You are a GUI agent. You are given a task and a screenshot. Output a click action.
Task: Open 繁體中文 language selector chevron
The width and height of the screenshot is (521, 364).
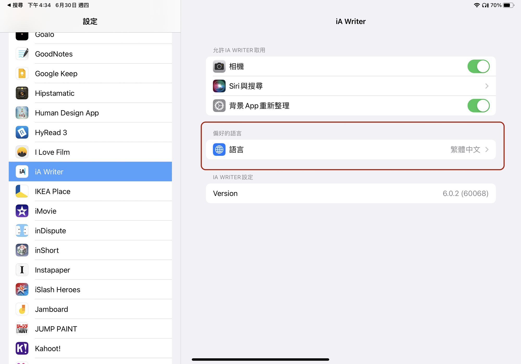487,150
